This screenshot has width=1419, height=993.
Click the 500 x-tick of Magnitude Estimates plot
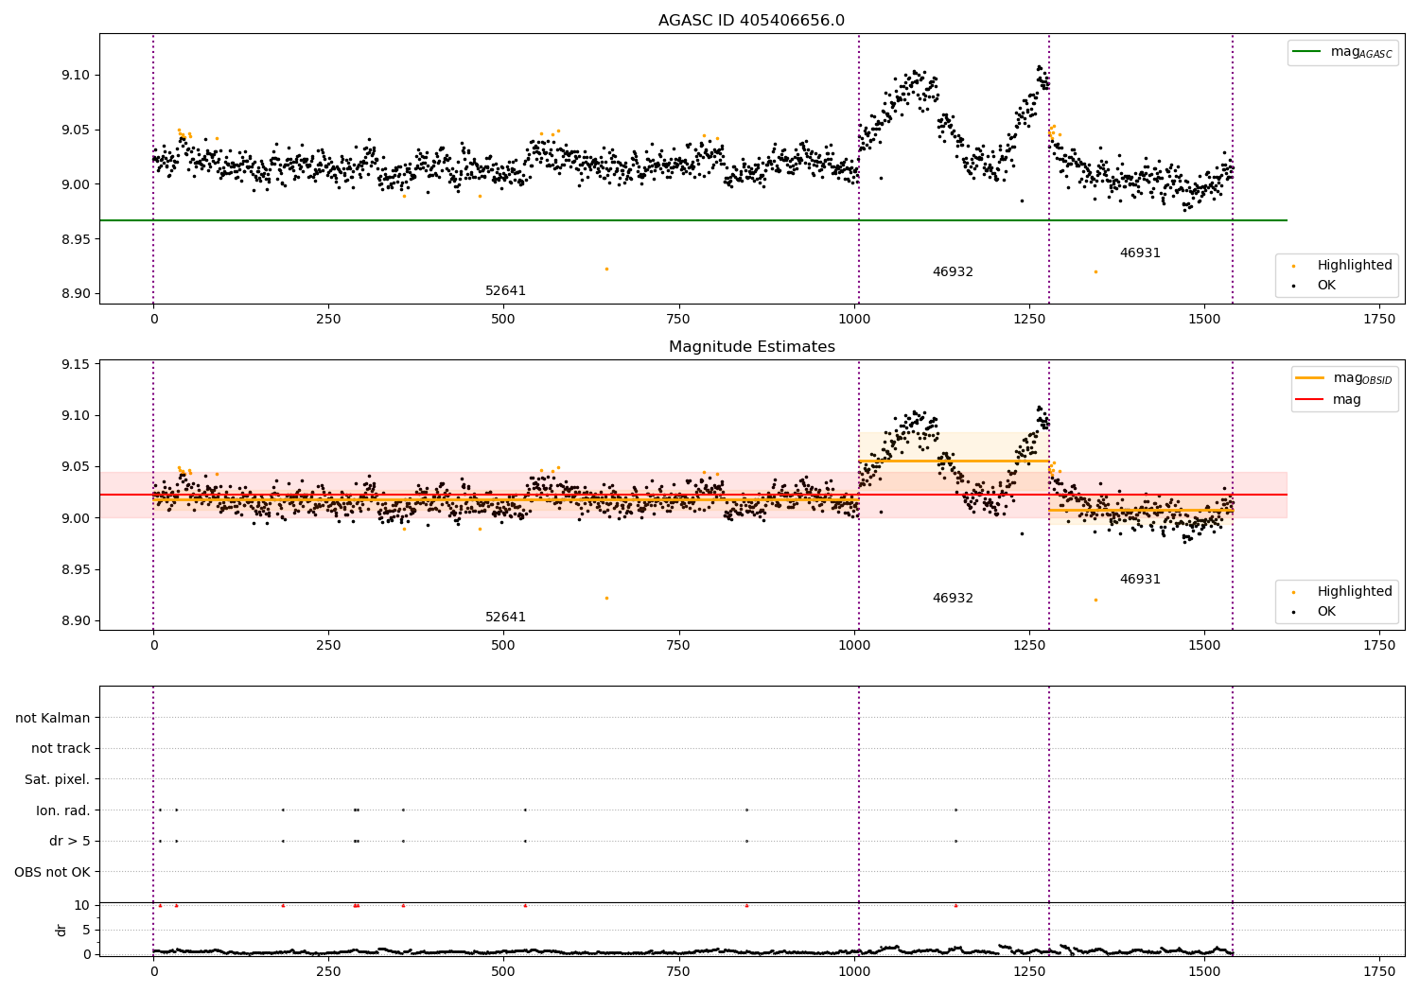(503, 645)
